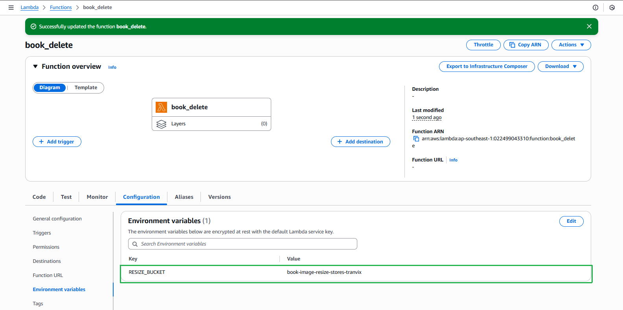Open the Download dropdown menu
This screenshot has height=310, width=623.
tap(561, 66)
